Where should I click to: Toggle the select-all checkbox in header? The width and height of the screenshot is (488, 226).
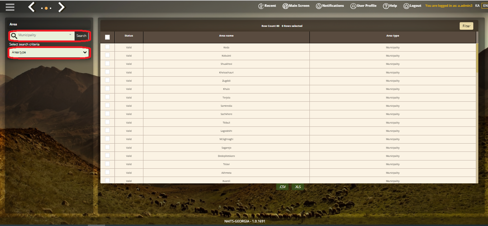tap(107, 37)
